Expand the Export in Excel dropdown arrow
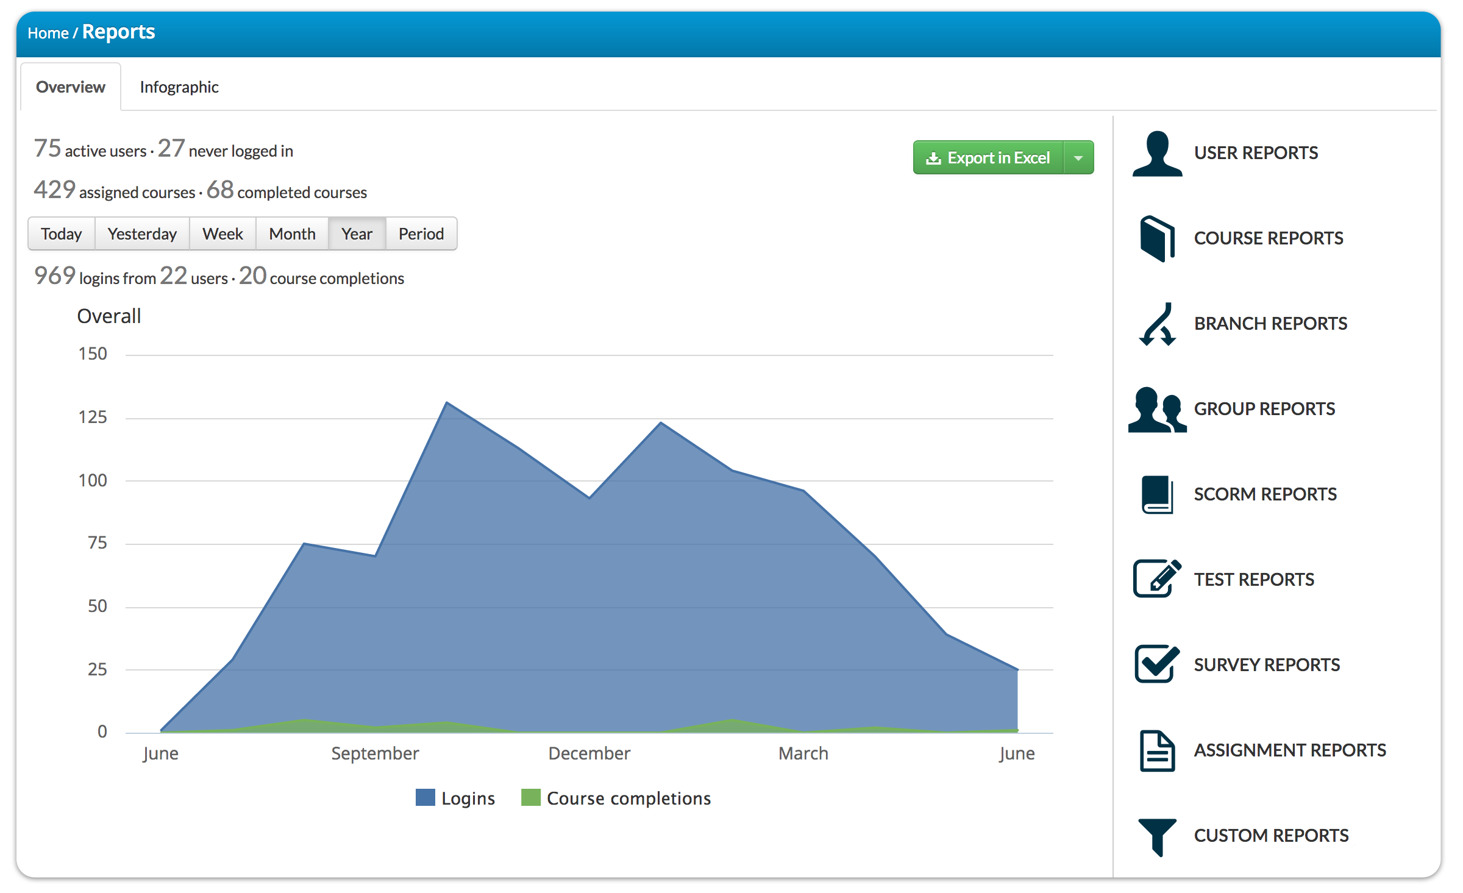1463x893 pixels. pos(1077,157)
